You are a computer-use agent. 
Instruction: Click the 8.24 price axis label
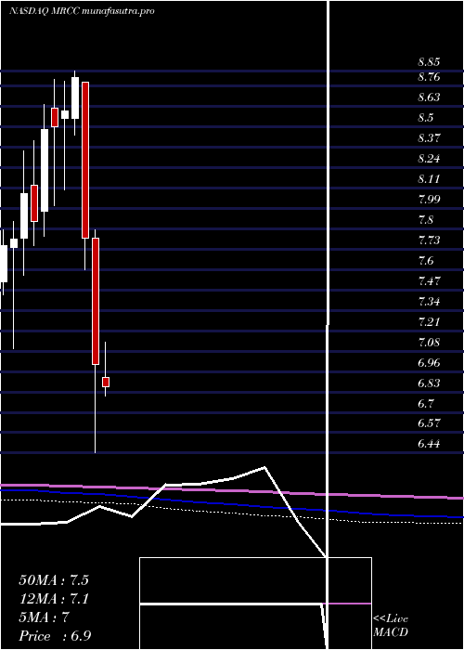429,159
